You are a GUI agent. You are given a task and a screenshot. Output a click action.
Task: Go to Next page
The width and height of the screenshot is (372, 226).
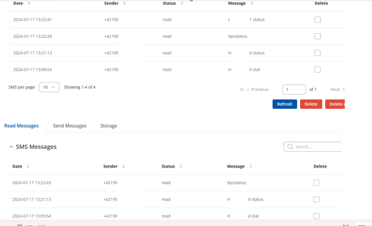pyautogui.click(x=338, y=89)
